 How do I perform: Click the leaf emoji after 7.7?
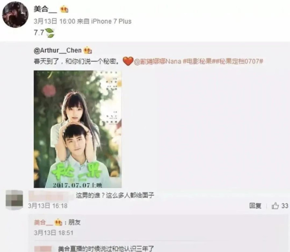point(50,33)
